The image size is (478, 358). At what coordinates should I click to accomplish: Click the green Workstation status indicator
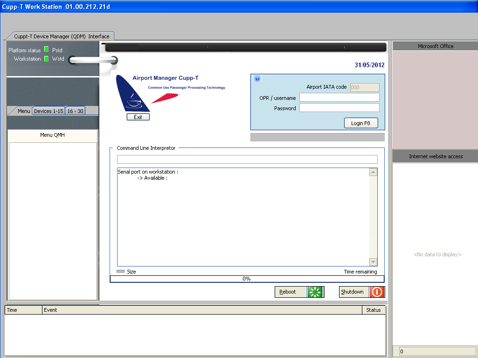[46, 59]
